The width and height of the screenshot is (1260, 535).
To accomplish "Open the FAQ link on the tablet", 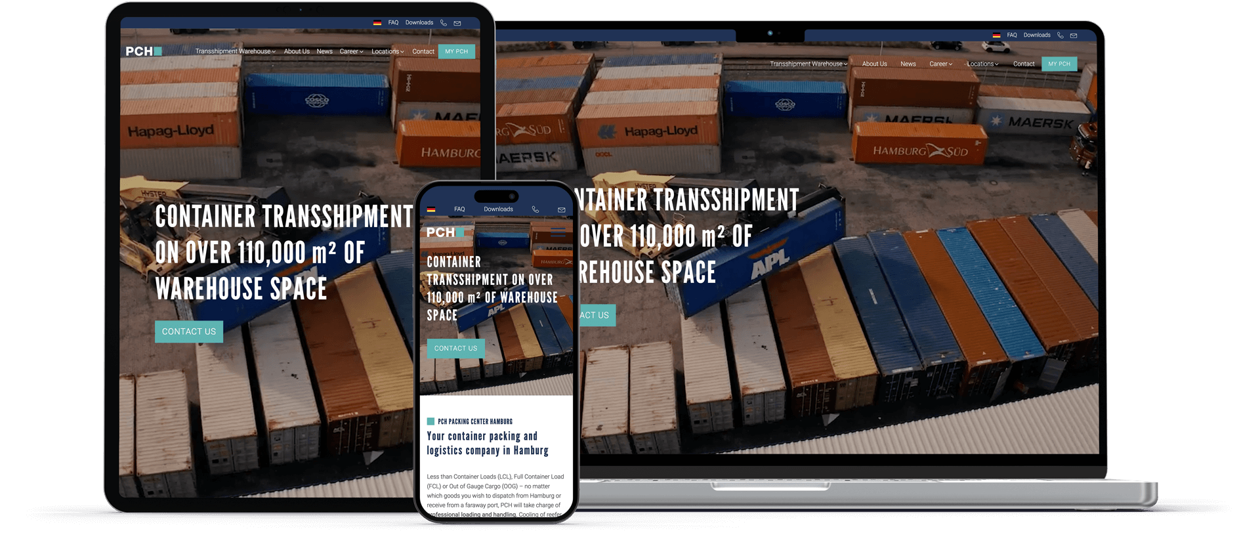I will tap(393, 23).
